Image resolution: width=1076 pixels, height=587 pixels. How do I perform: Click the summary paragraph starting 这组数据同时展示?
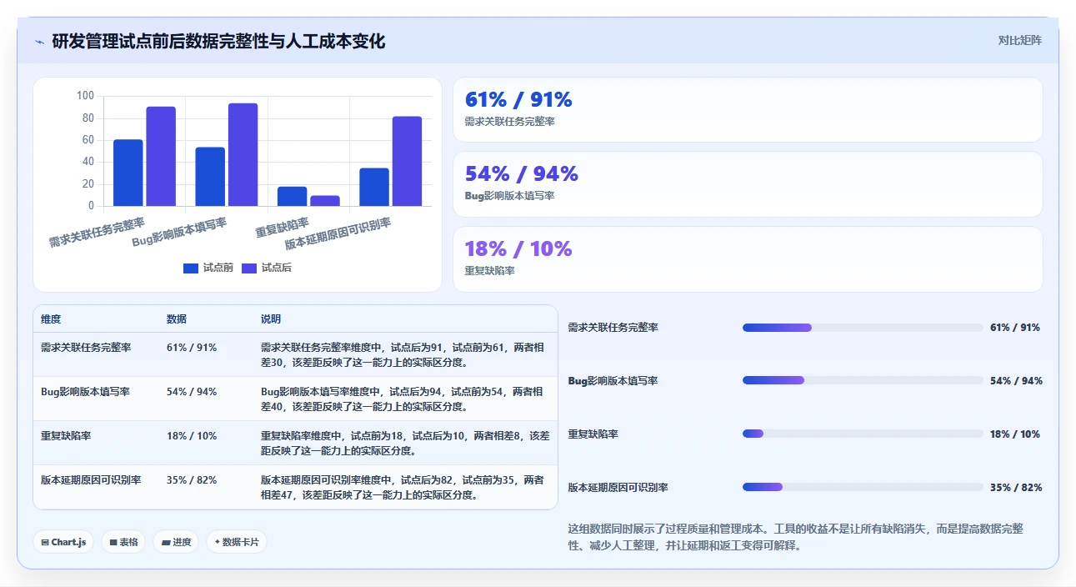point(796,538)
